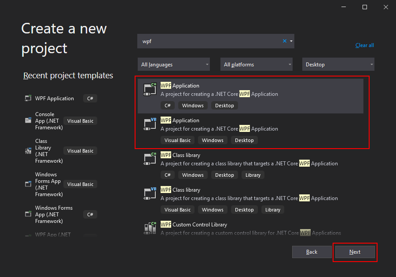
Task: Click the VB WPF Application template icon
Action: pyautogui.click(x=150, y=124)
